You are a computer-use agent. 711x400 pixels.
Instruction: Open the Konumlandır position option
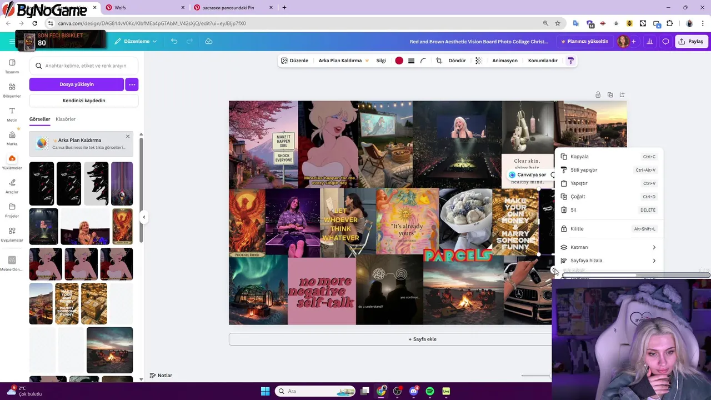(x=543, y=61)
